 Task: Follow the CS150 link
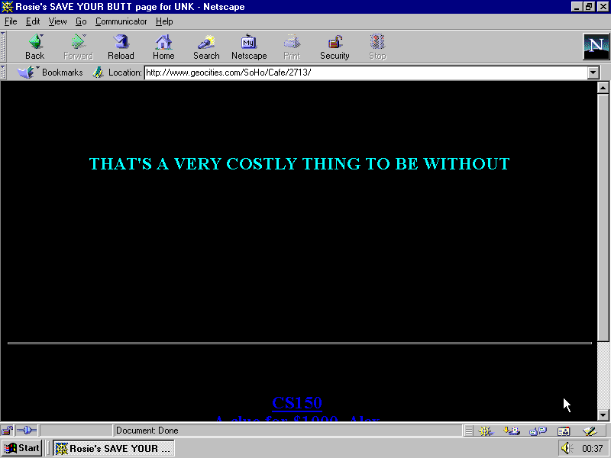(x=297, y=403)
